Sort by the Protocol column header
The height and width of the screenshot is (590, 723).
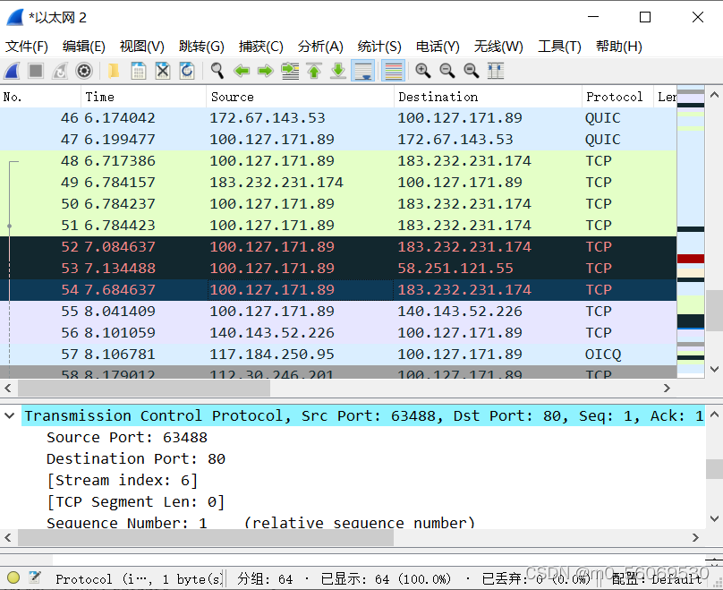click(614, 97)
